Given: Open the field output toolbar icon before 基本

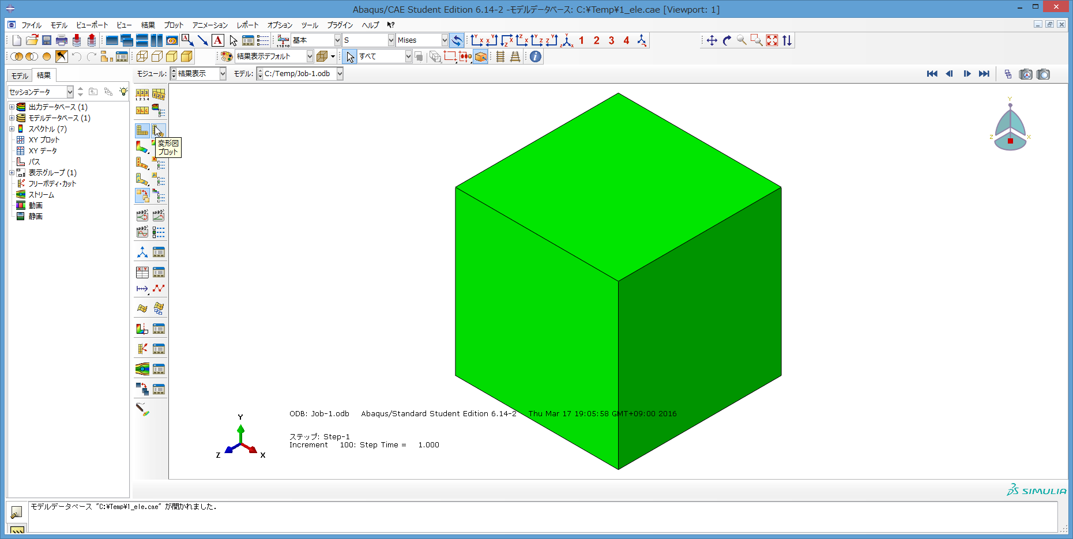Looking at the screenshot, I should (x=283, y=40).
